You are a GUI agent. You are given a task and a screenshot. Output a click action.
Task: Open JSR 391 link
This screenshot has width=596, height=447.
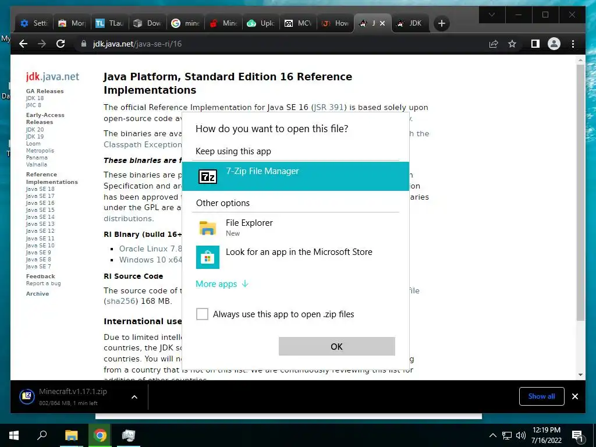329,107
